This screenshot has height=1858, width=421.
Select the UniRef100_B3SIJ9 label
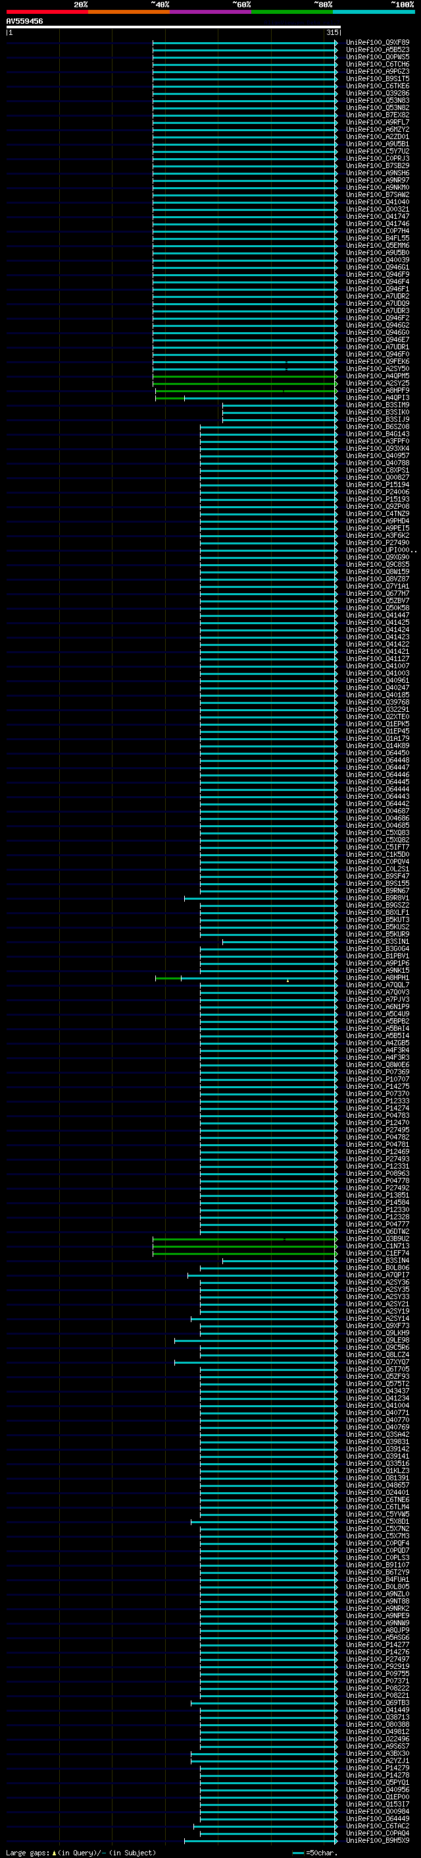[x=378, y=419]
